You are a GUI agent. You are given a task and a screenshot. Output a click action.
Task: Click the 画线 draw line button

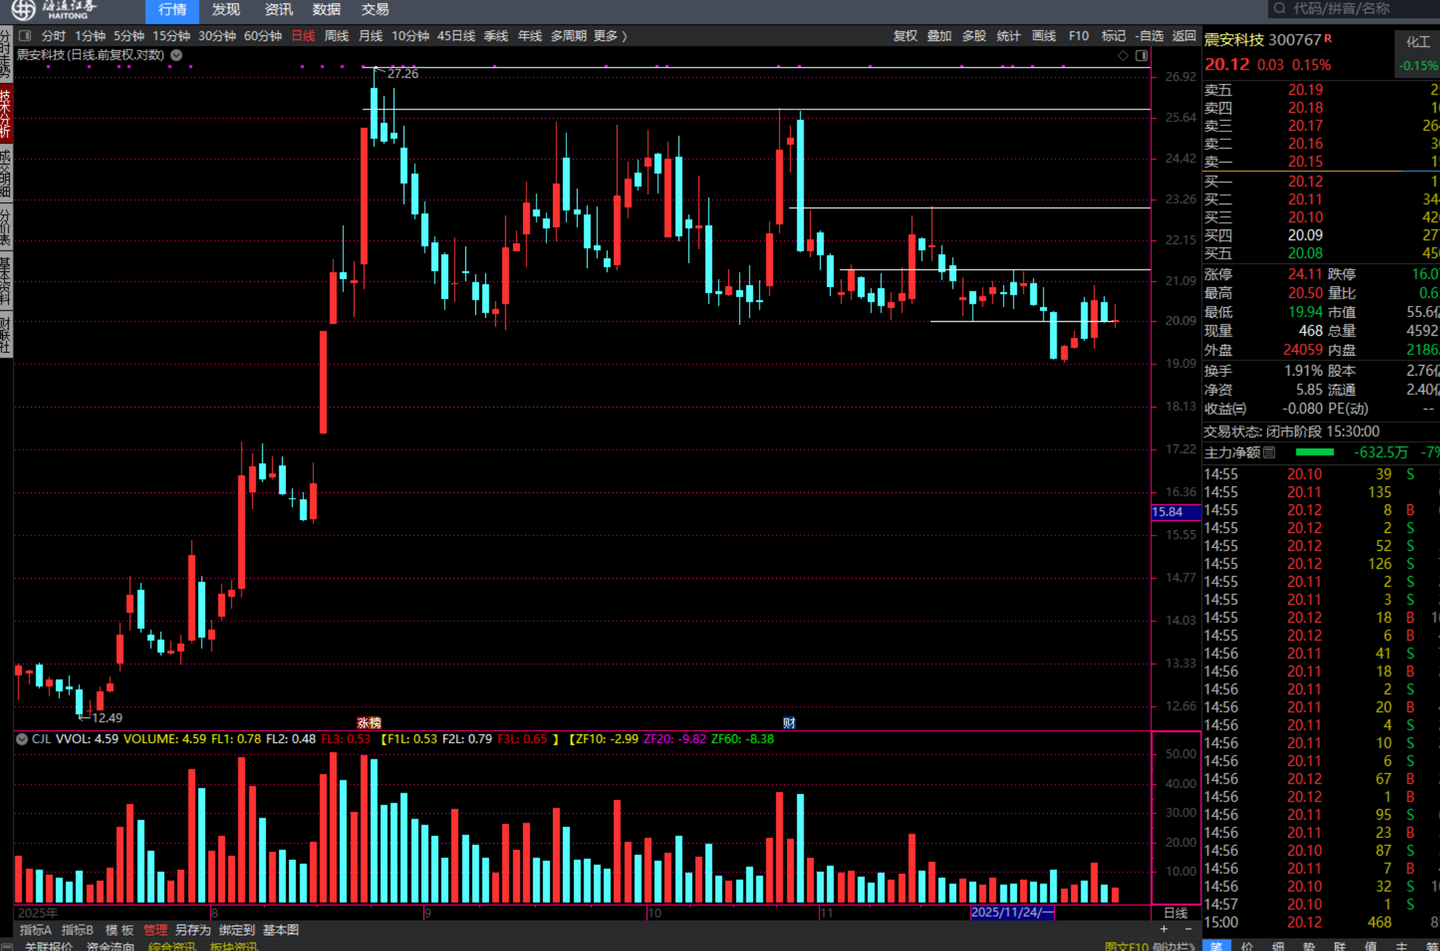1044,36
